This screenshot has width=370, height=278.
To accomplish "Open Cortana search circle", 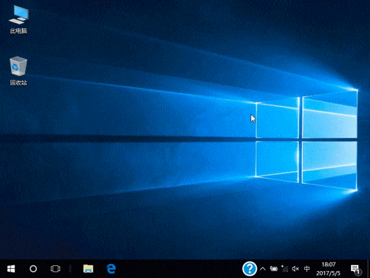I will 34,269.
